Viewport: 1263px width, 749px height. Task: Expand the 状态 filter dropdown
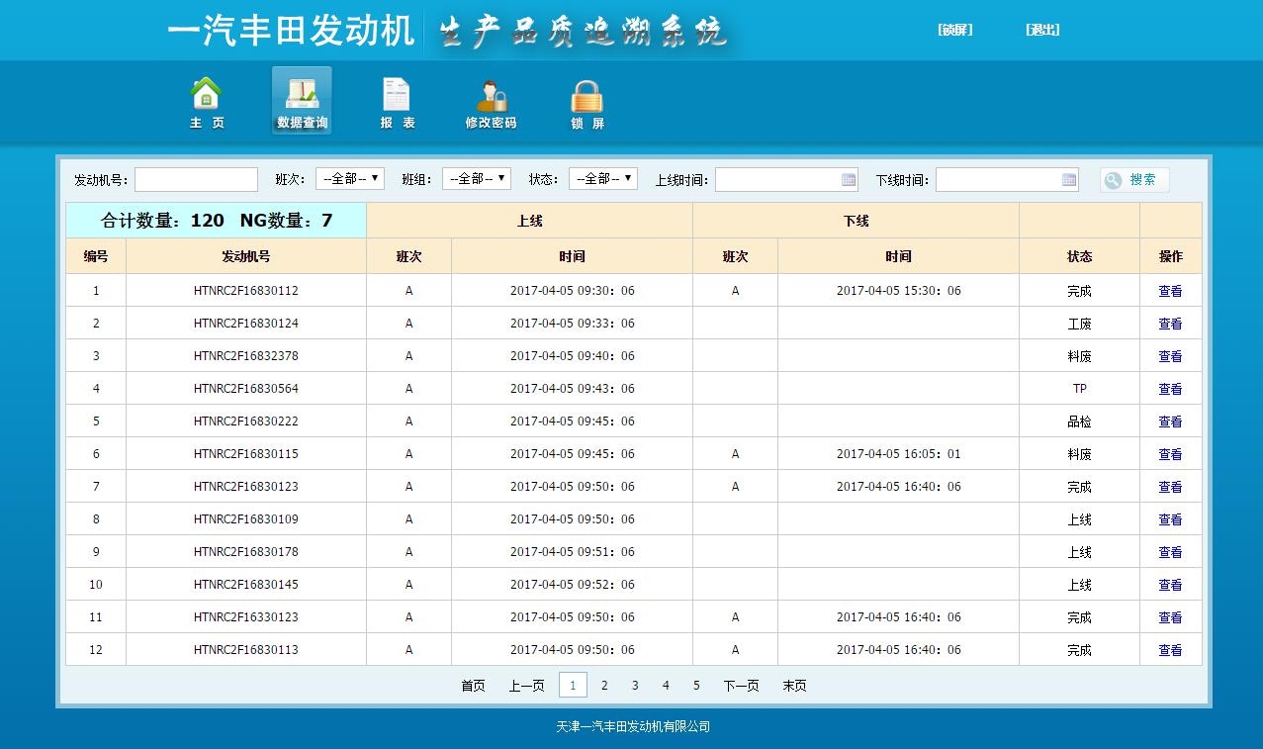coord(603,179)
